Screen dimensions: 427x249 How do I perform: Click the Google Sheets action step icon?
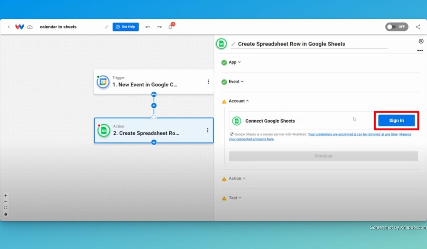pos(104,131)
